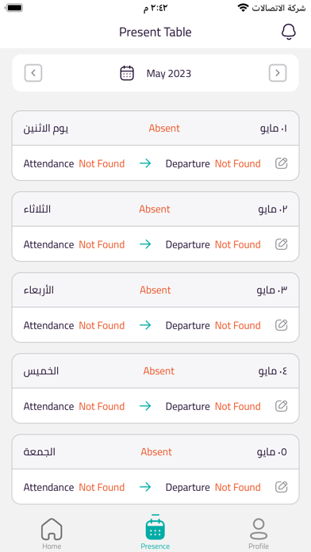The height and width of the screenshot is (552, 311).
Task: Edit attendance record for 01 مايو
Action: pyautogui.click(x=281, y=163)
